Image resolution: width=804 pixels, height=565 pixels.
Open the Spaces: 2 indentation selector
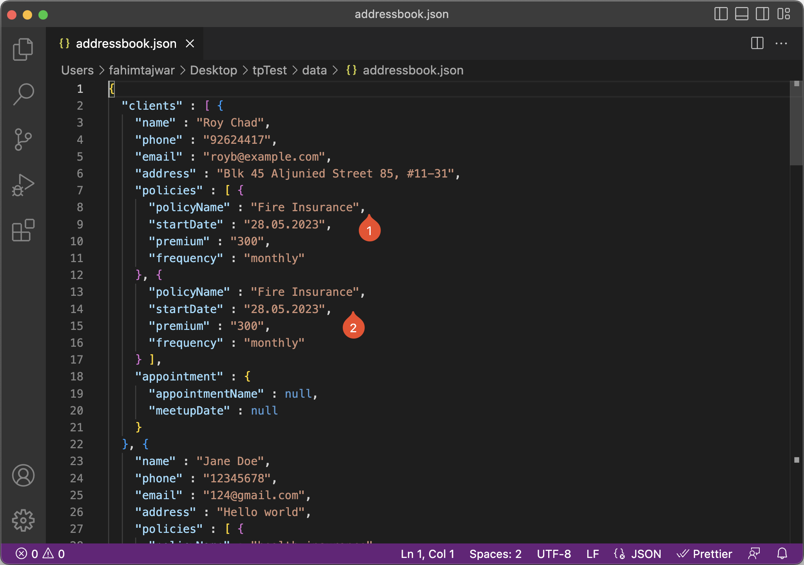tap(495, 554)
